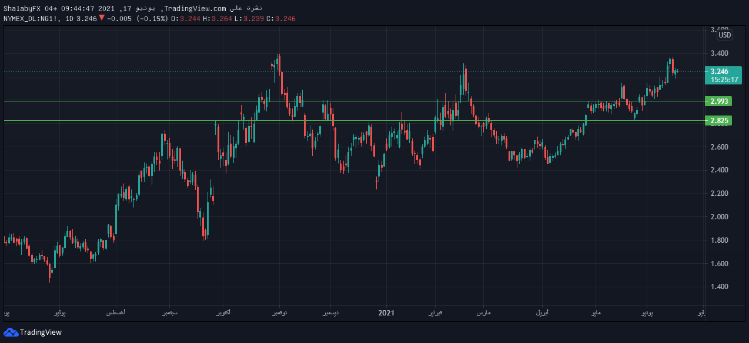The height and width of the screenshot is (343, 749).
Task: Click the TradingView cloud logo icon
Action: point(11,332)
